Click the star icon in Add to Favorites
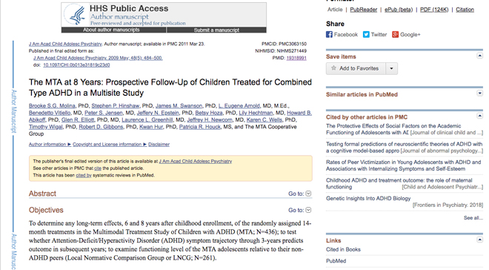The image size is (489, 270). pyautogui.click(x=333, y=68)
